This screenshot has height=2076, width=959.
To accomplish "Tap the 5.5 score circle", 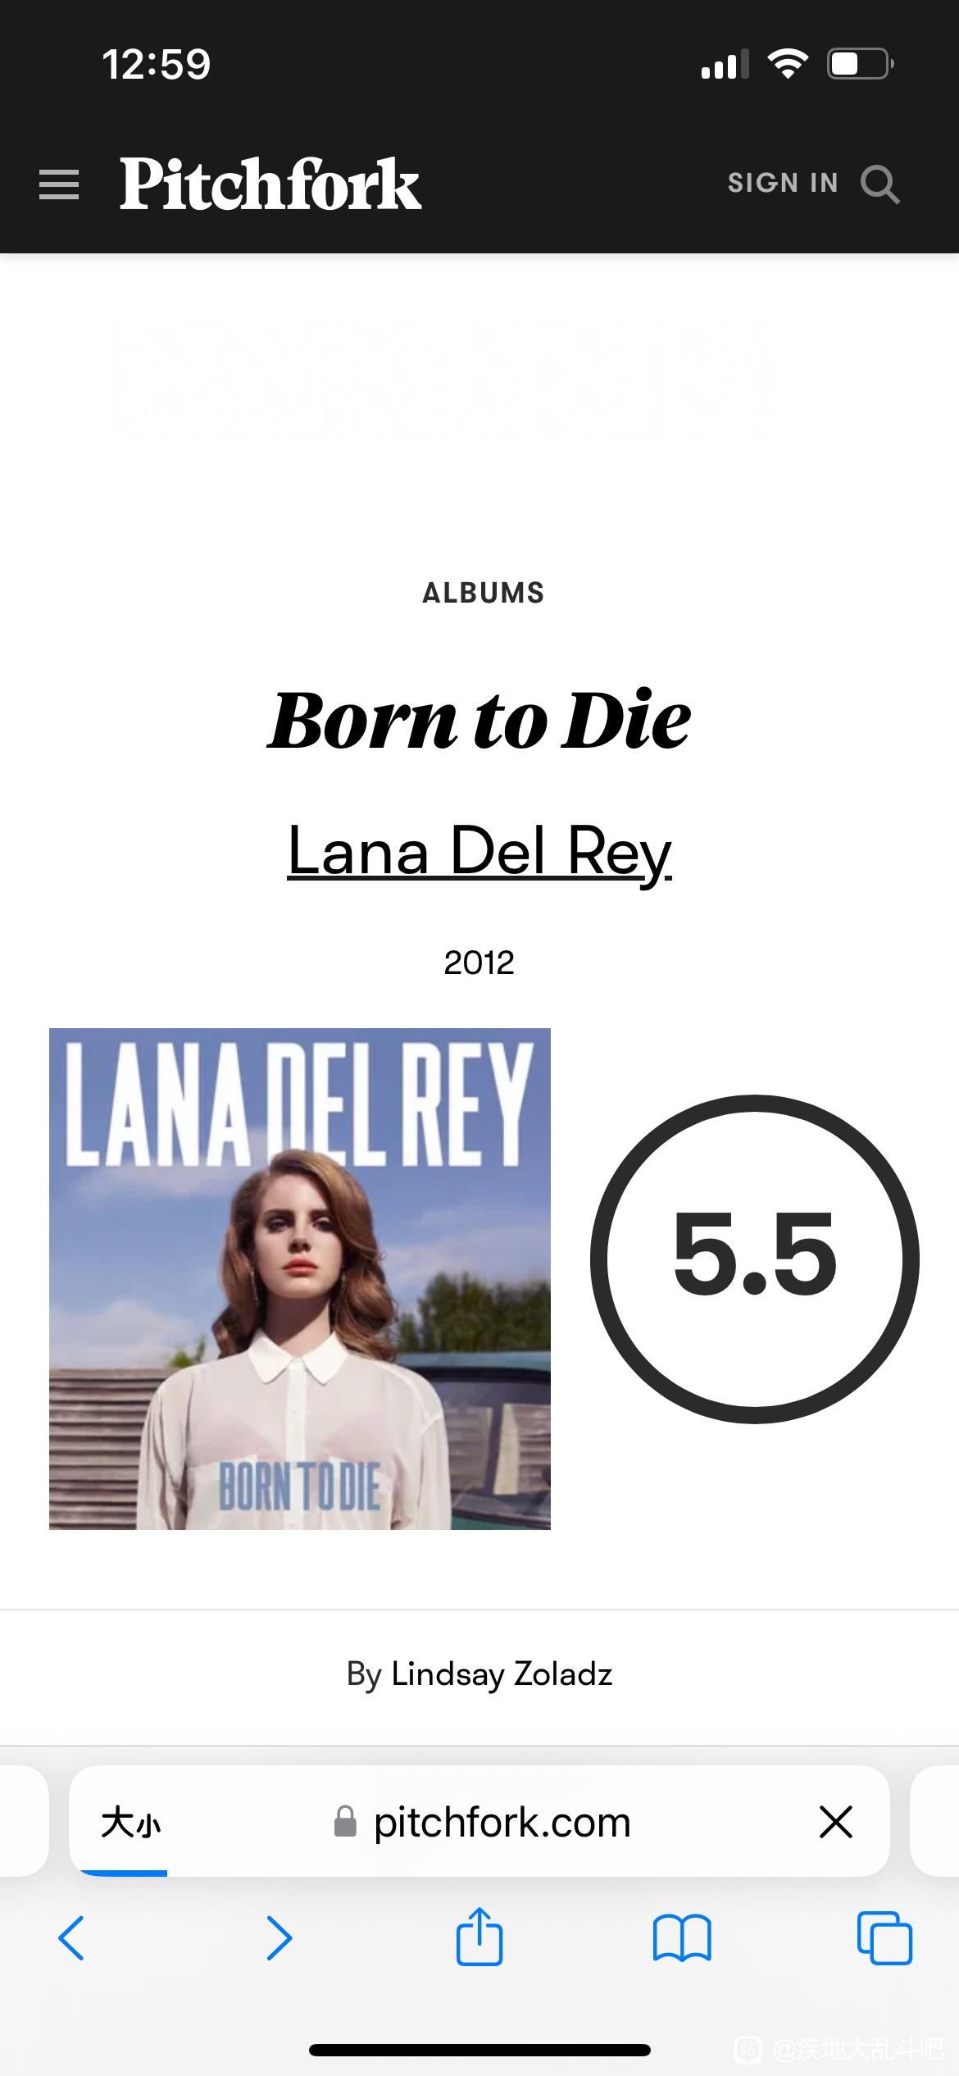I will 755,1259.
